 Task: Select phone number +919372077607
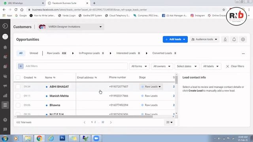coord(119,87)
